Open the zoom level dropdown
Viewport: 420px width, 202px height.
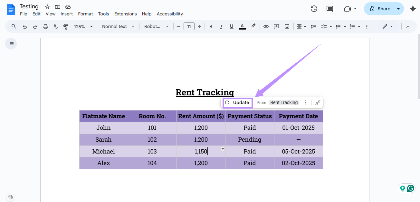click(x=83, y=26)
